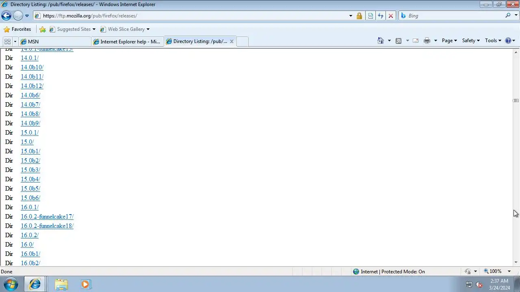This screenshot has width=520, height=292.
Task: Click the Quick Tabs icon
Action: tap(7, 41)
